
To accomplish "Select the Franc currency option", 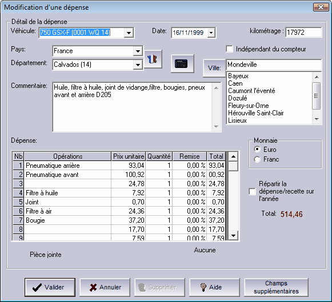I will point(257,159).
